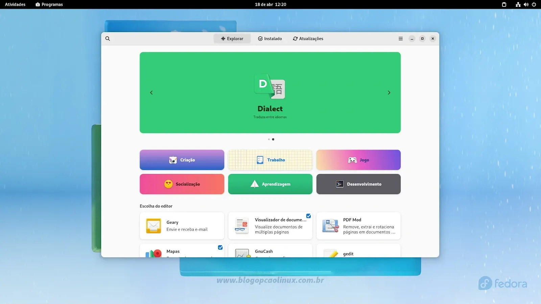Switch to the Instalado tab
Image resolution: width=541 pixels, height=304 pixels.
tap(270, 39)
